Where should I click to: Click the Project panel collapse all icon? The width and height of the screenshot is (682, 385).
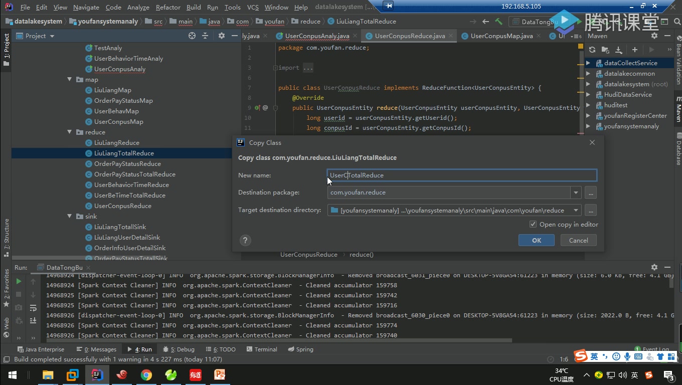(205, 36)
